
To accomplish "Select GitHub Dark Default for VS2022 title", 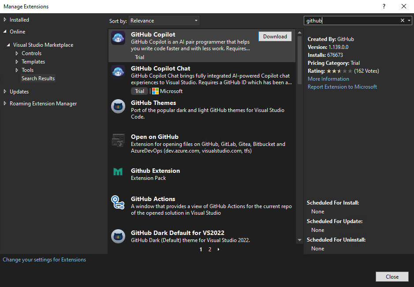I will pos(177,233).
